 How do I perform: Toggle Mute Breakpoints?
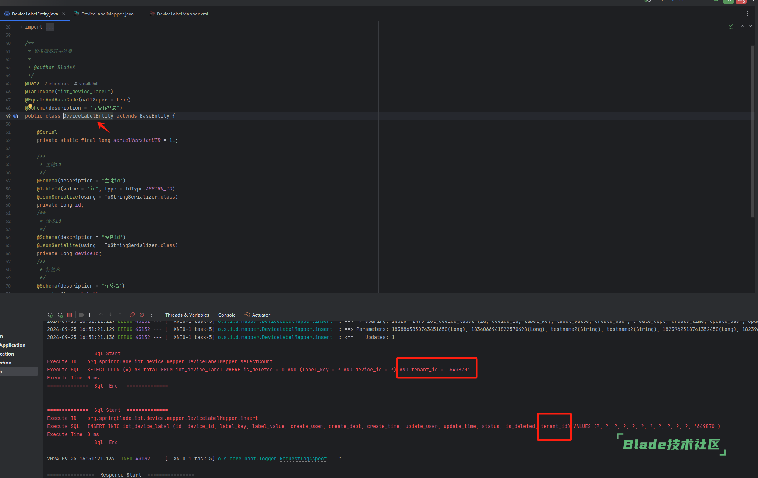(x=142, y=315)
